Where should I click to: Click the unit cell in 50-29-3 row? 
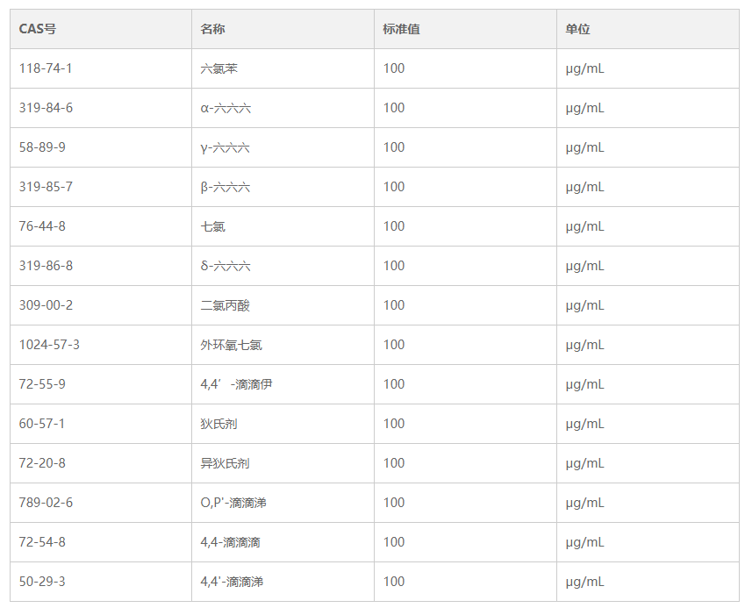click(x=584, y=582)
